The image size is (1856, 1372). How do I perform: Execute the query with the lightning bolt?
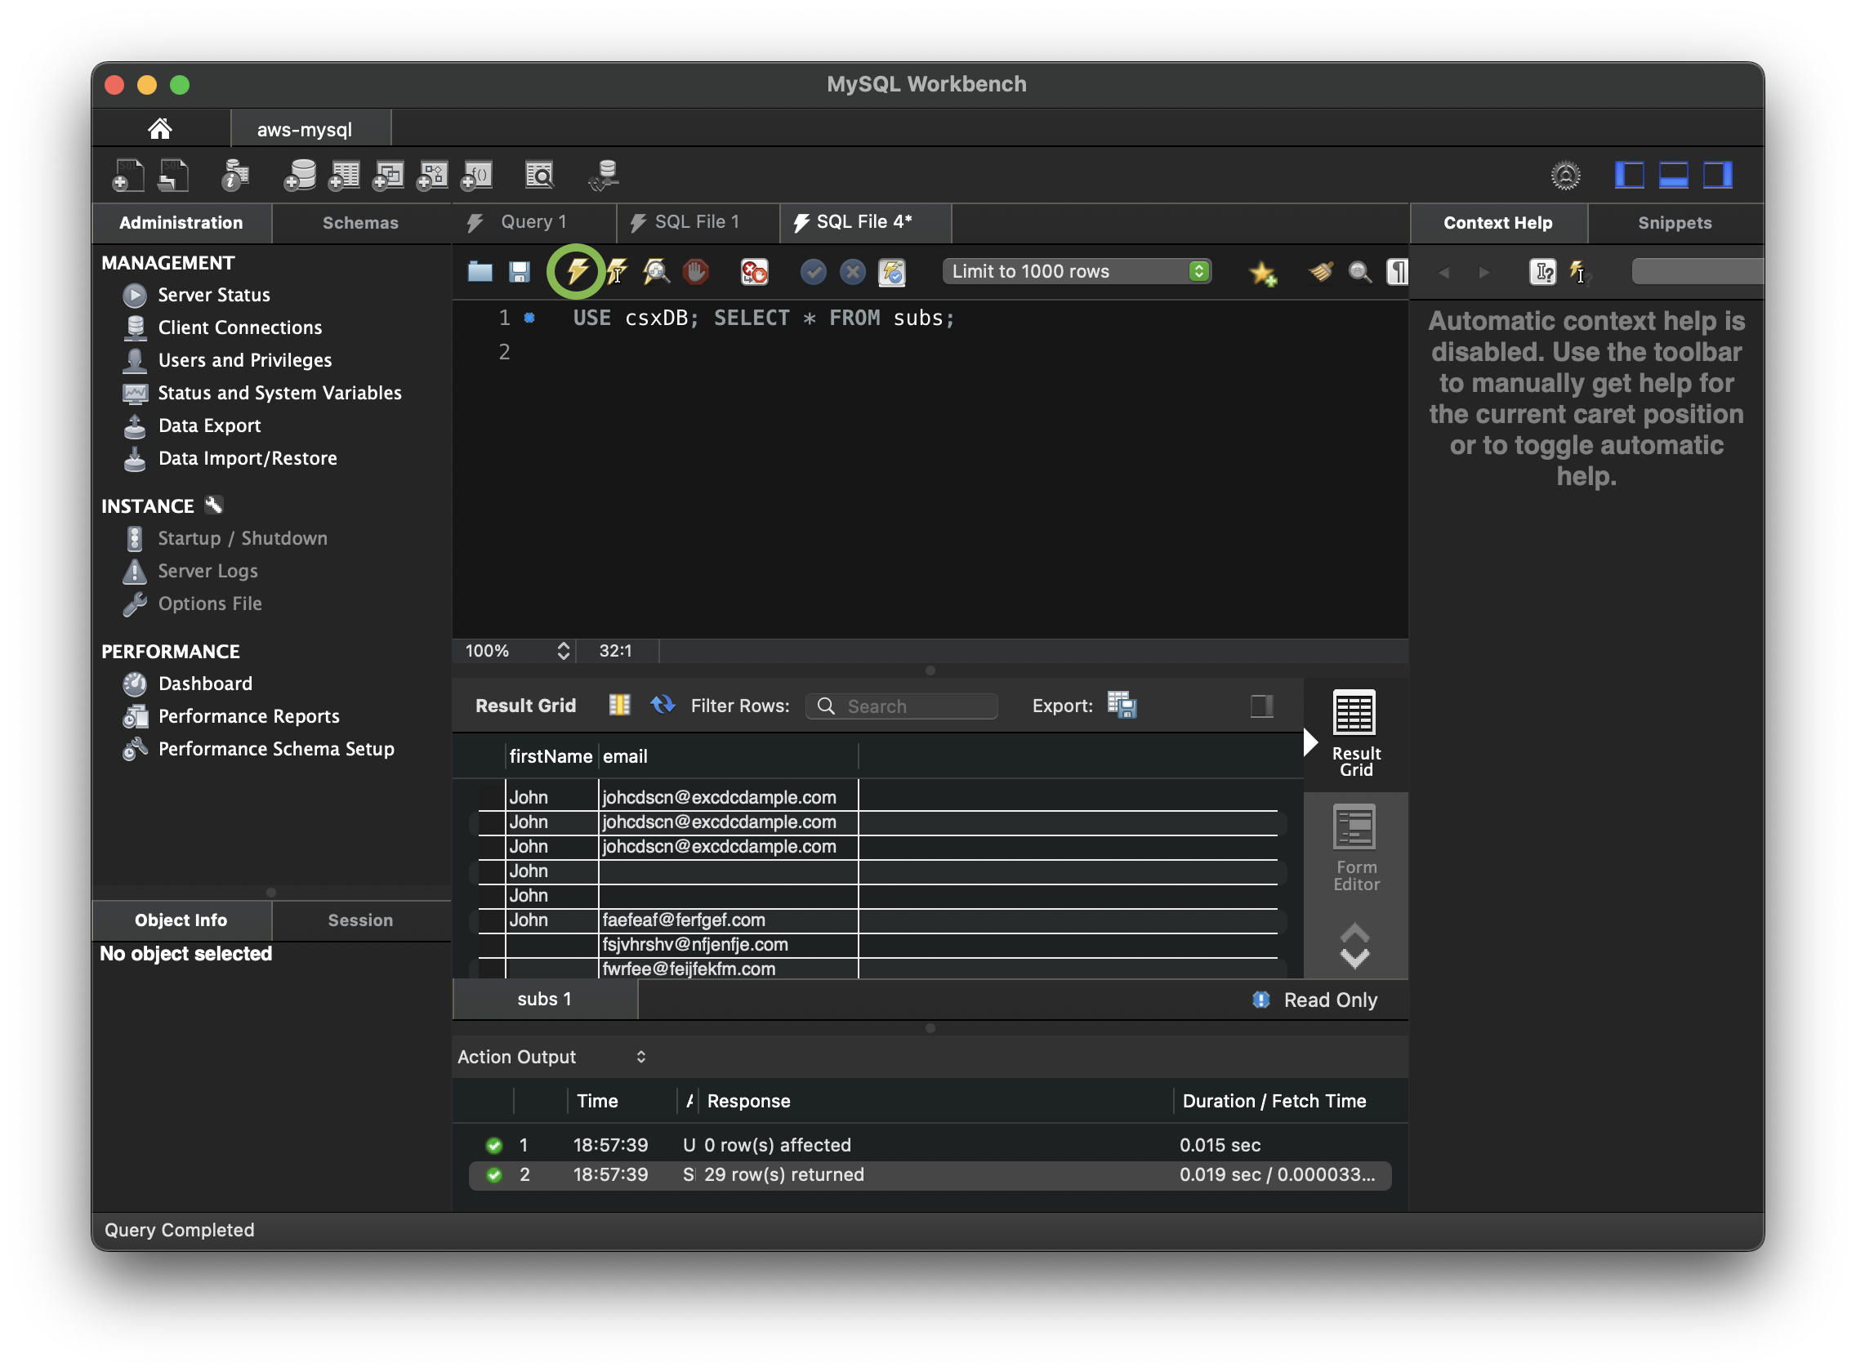click(x=576, y=272)
